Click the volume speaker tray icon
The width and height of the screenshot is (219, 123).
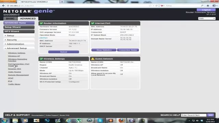(197, 121)
